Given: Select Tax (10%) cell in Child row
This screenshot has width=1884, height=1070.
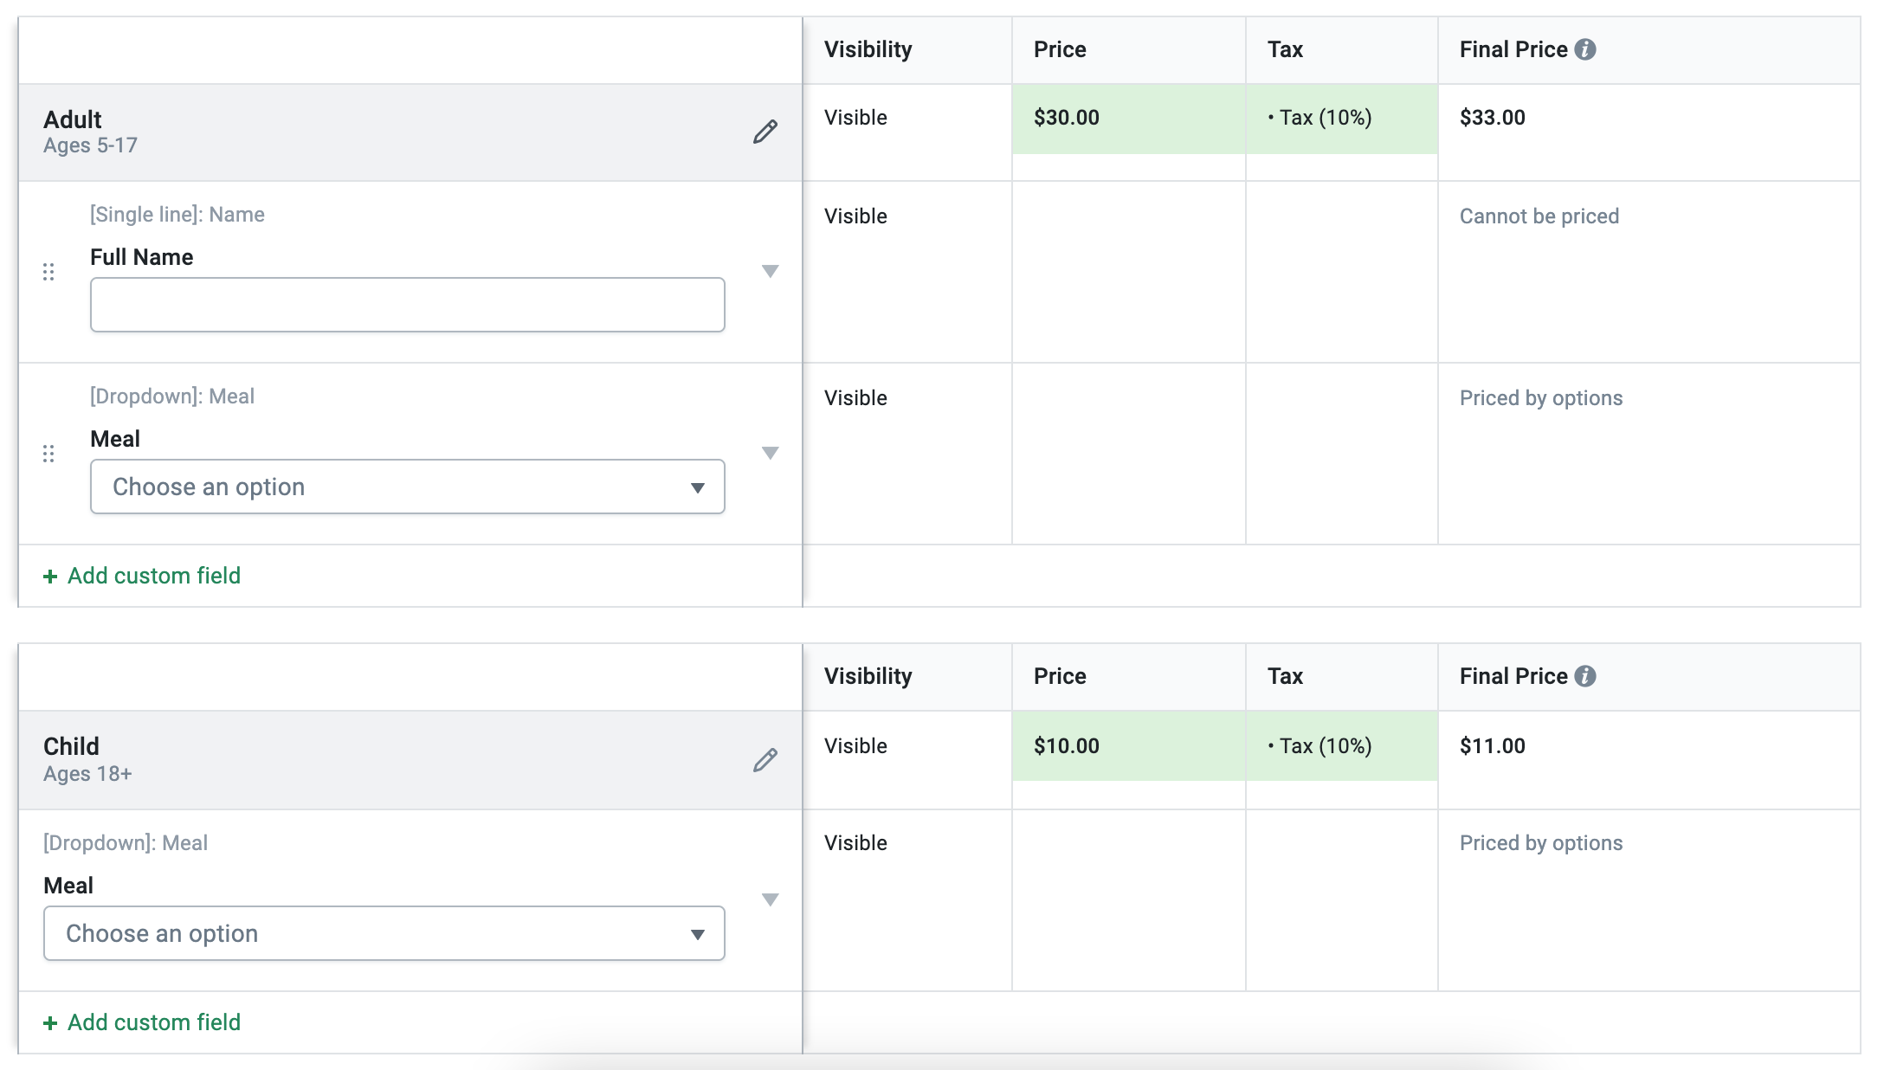Looking at the screenshot, I should coord(1342,746).
